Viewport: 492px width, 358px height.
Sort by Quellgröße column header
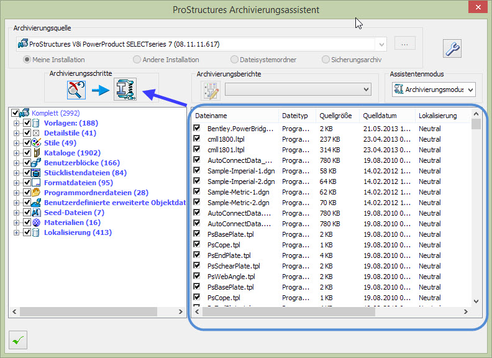pyautogui.click(x=337, y=116)
